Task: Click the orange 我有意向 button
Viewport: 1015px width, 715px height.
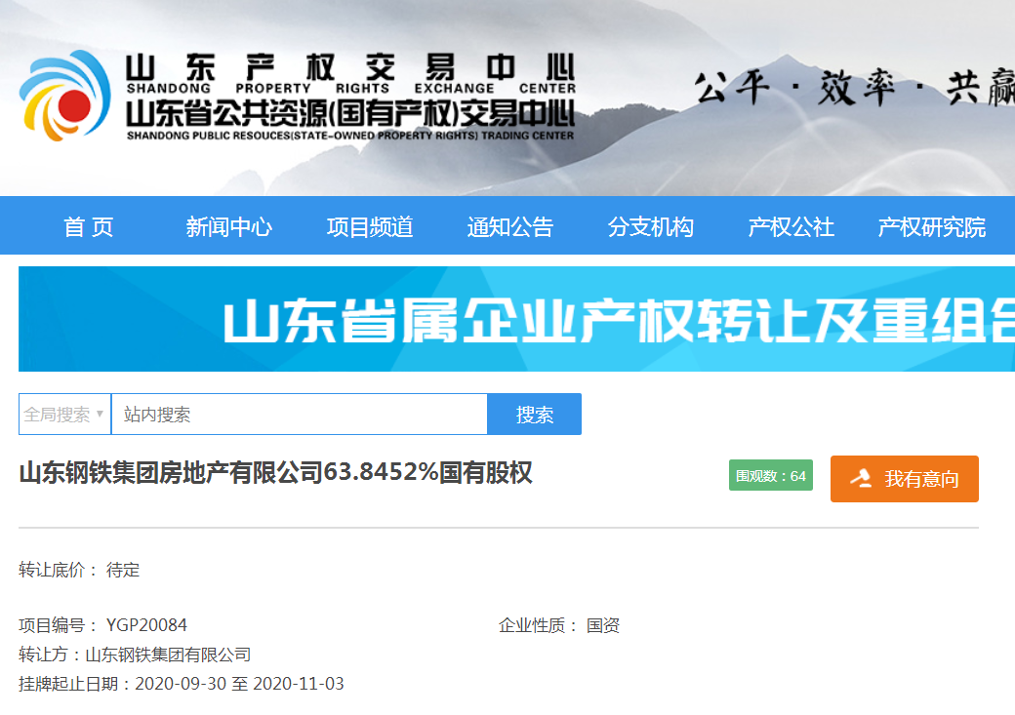Action: 905,479
